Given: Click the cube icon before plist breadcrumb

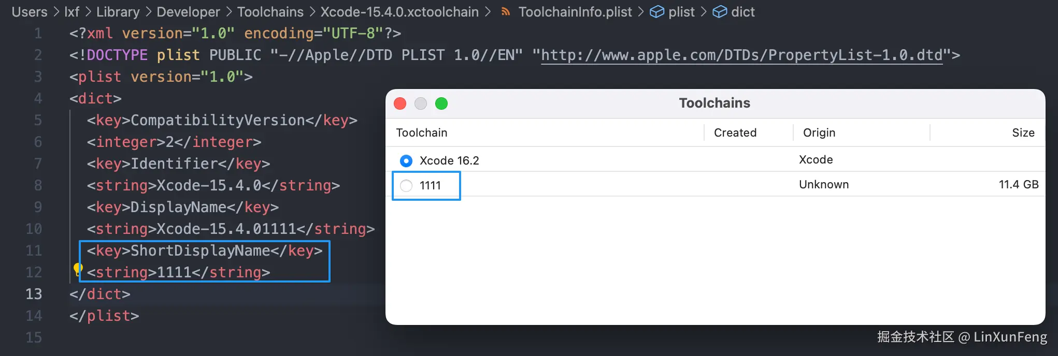Looking at the screenshot, I should (656, 12).
